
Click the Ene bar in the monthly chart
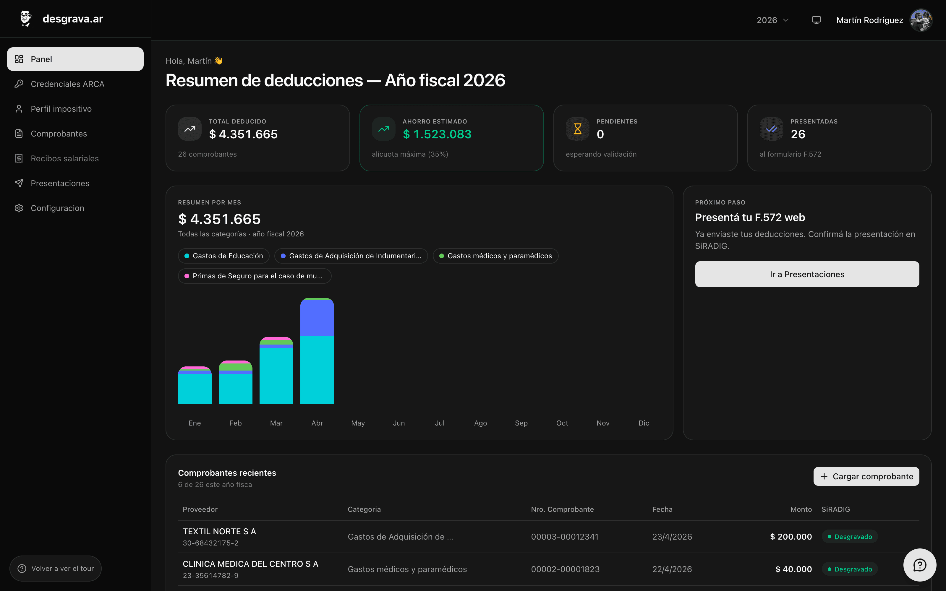tap(195, 385)
